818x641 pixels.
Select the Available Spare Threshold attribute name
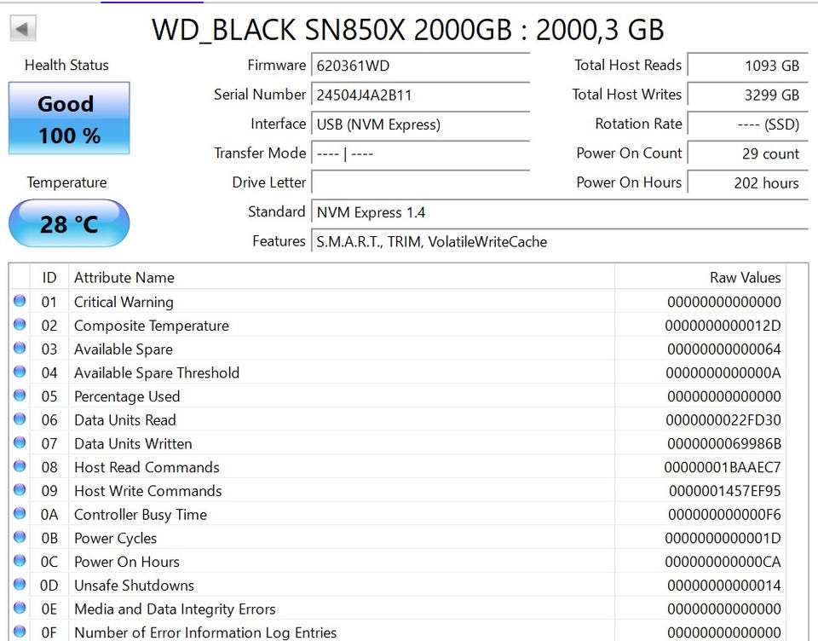[157, 372]
